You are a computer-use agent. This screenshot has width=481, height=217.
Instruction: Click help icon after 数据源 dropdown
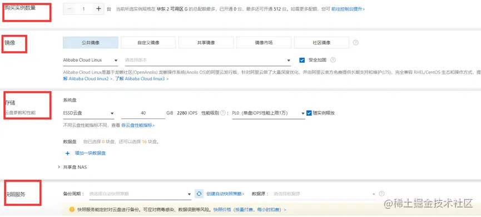(381, 194)
